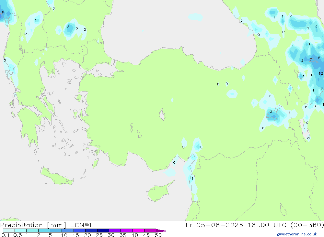This screenshot has width=324, height=237.
Task: Click the 'ECMWF' model label
Action: click(82, 225)
